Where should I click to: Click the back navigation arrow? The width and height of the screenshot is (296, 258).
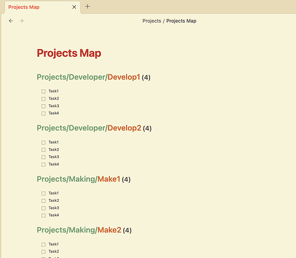[x=11, y=21]
